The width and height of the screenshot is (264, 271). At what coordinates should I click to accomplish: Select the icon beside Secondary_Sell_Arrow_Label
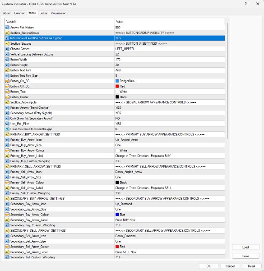coord(7,252)
